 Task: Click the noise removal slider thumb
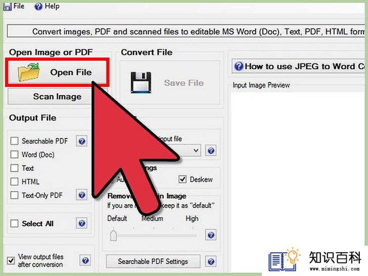(113, 236)
